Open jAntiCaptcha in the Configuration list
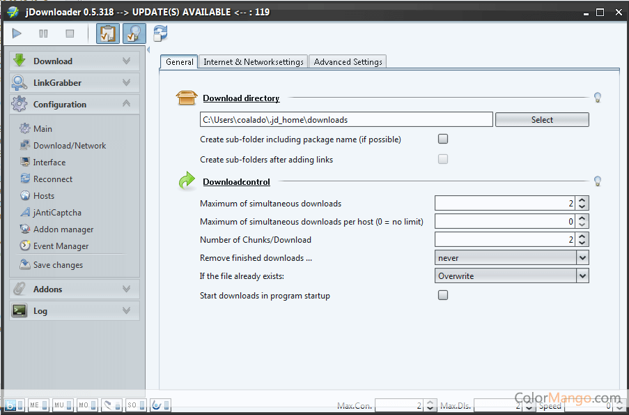The height and width of the screenshot is (415, 629). 57,213
